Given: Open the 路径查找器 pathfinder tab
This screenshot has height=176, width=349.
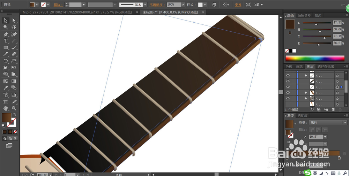Looking at the screenshot, I should tap(326, 67).
